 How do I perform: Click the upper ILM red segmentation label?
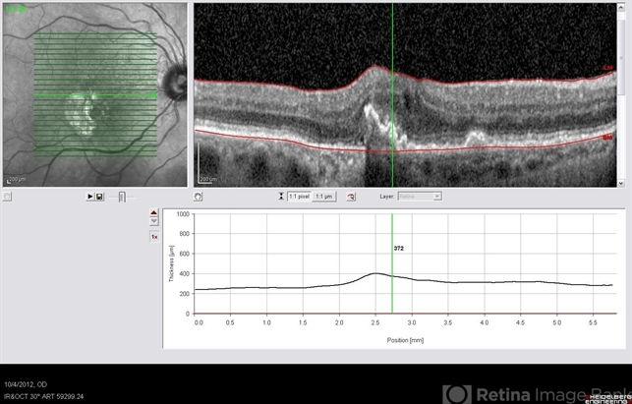[607, 69]
